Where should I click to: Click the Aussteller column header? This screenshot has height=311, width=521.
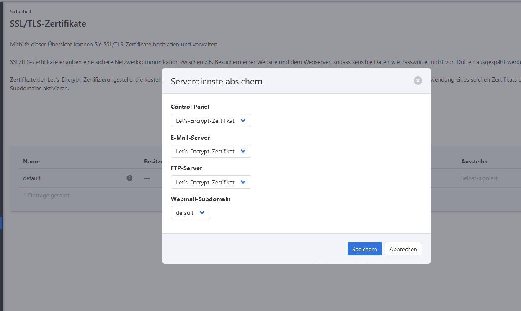tap(475, 161)
